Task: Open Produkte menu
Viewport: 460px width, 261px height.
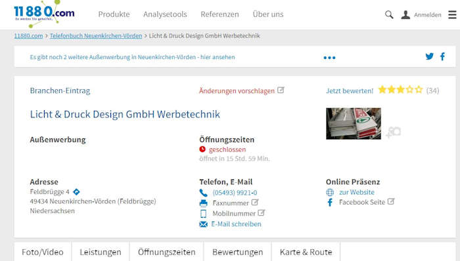Action: [114, 14]
